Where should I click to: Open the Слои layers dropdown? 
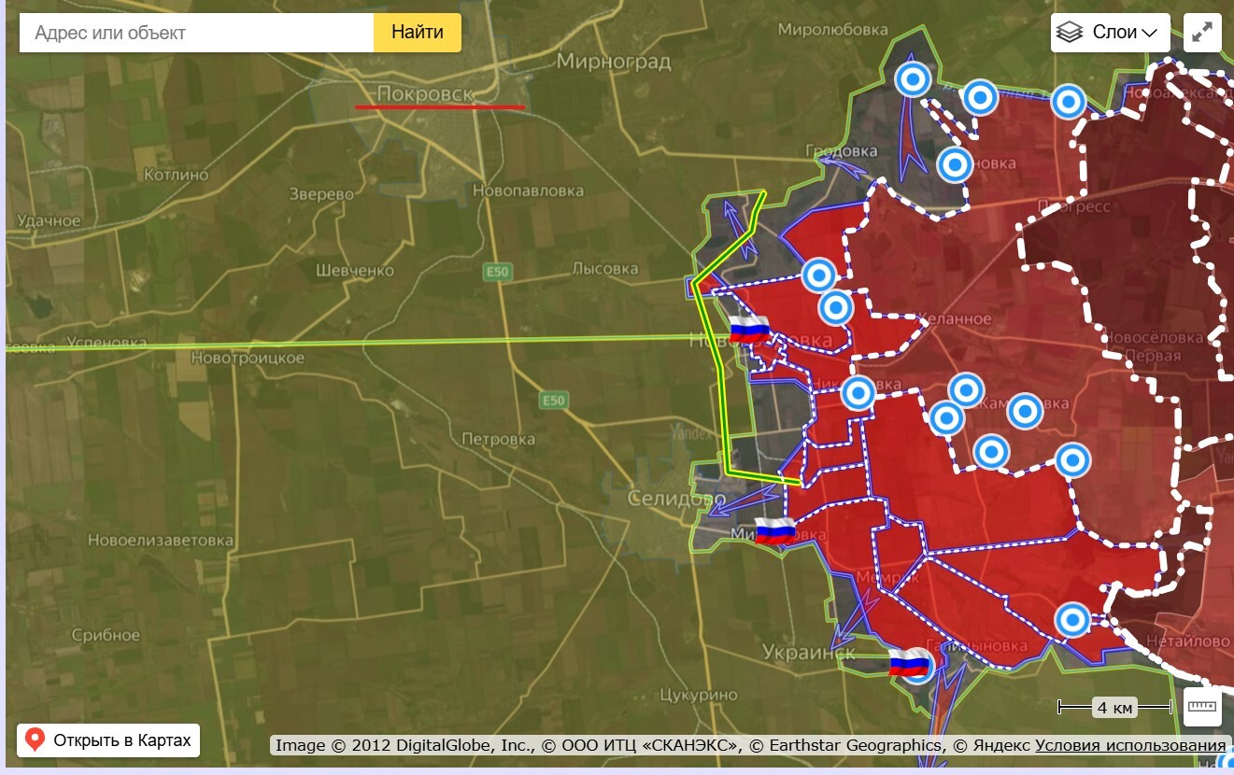[x=1111, y=33]
